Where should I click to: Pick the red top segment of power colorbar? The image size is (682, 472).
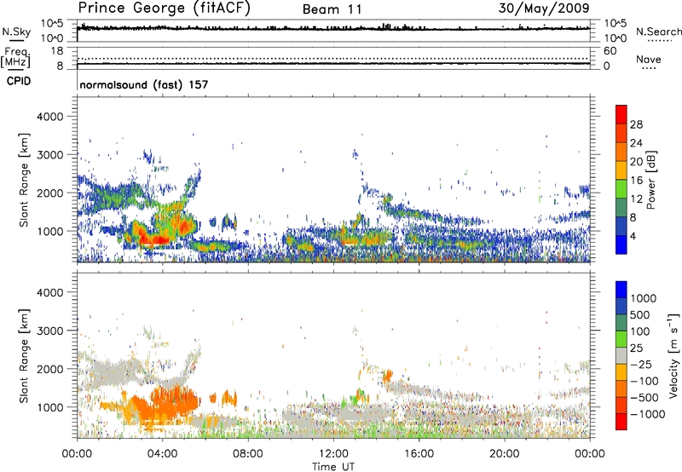click(621, 115)
